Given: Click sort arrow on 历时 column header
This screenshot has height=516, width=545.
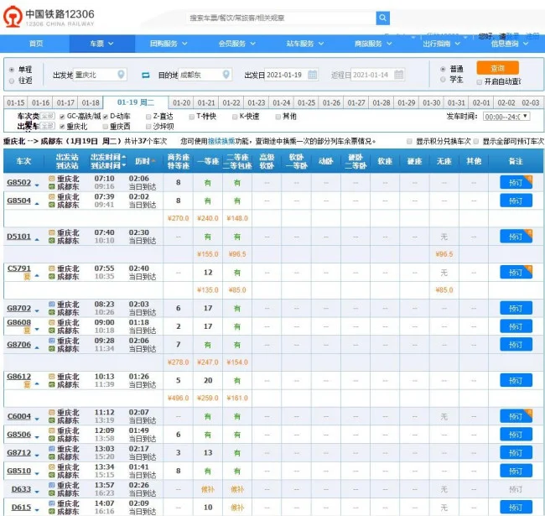Looking at the screenshot, I should [x=153, y=160].
